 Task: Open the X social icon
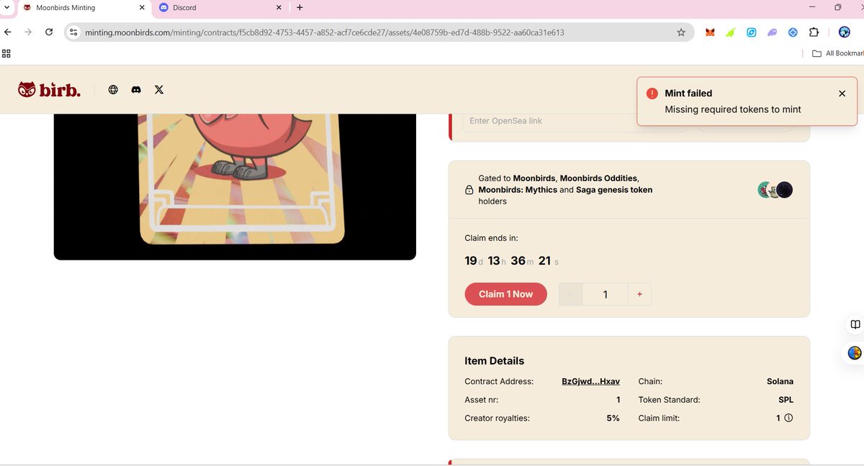[159, 90]
